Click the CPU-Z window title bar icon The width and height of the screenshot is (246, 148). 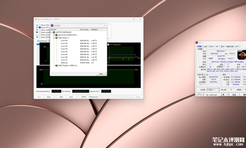(197, 43)
